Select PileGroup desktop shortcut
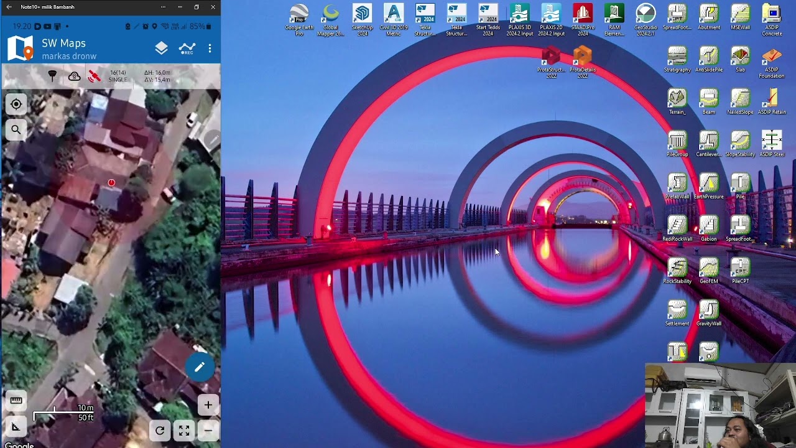 pyautogui.click(x=677, y=144)
